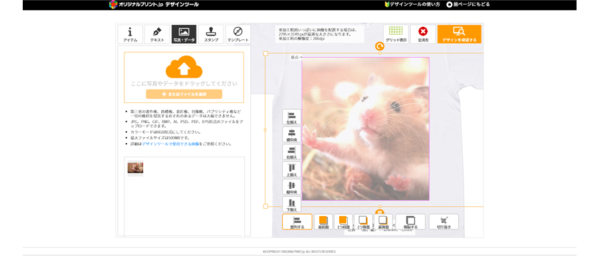Open the テンプレート template tab
602x257 pixels.
point(238,34)
